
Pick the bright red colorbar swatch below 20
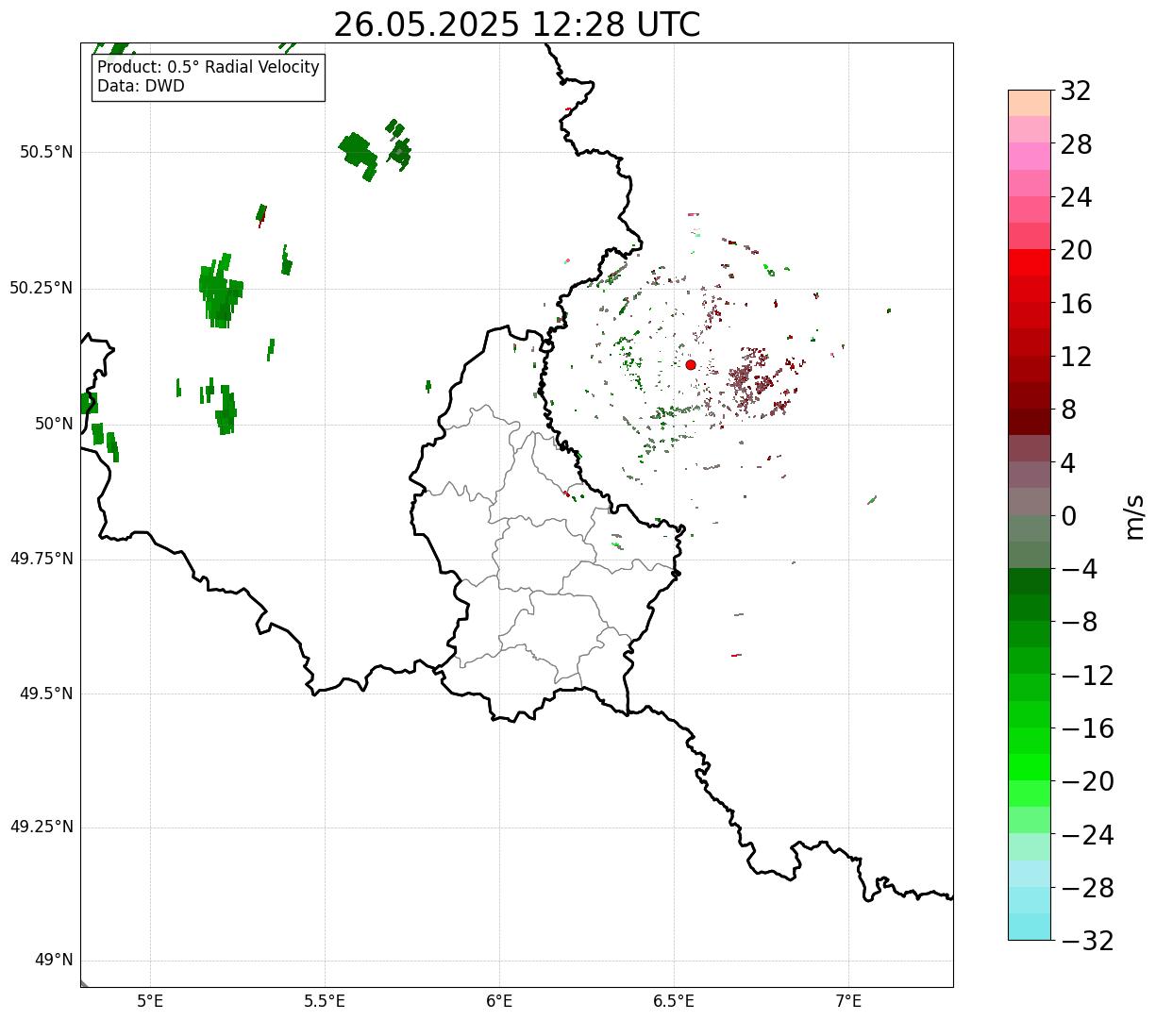pos(1030,263)
